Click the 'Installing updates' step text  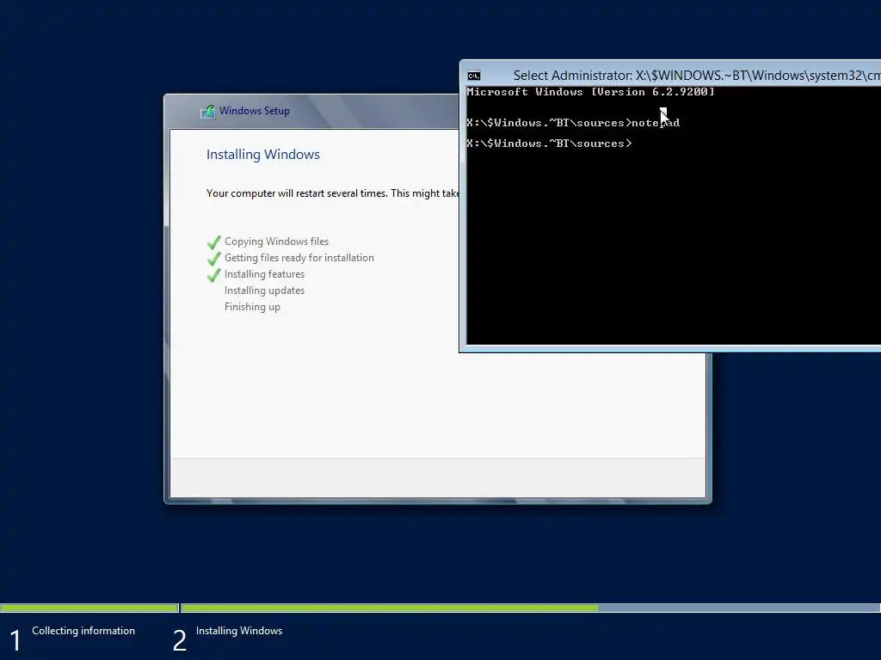(264, 290)
